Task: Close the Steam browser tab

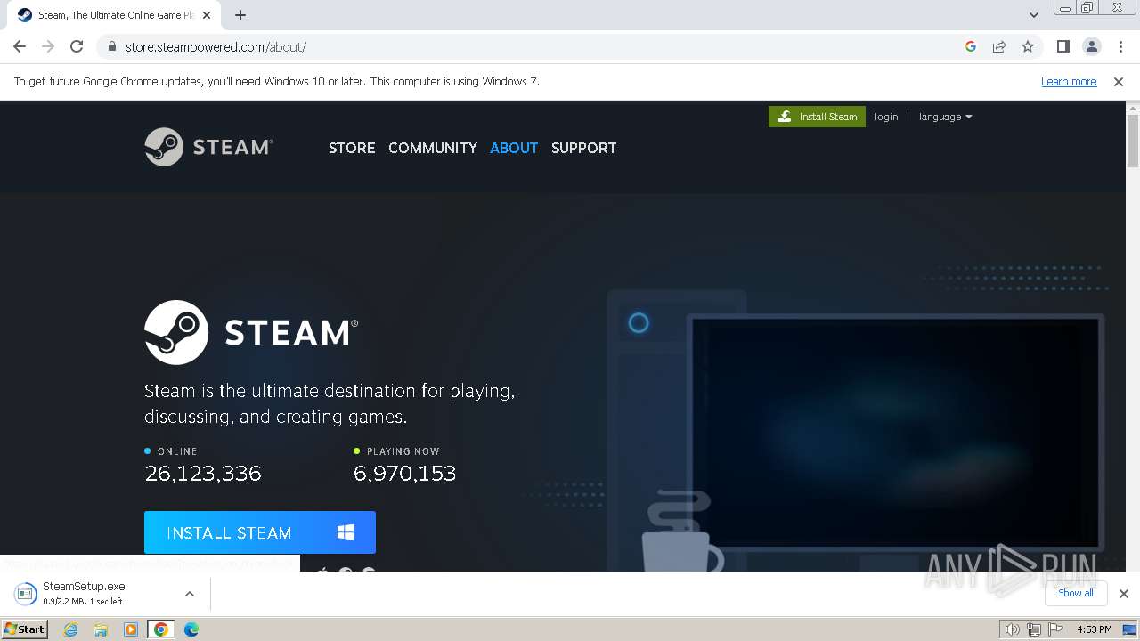Action: [x=207, y=15]
